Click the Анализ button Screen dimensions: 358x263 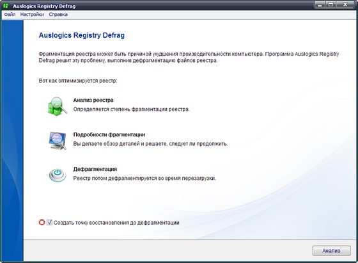tap(331, 251)
